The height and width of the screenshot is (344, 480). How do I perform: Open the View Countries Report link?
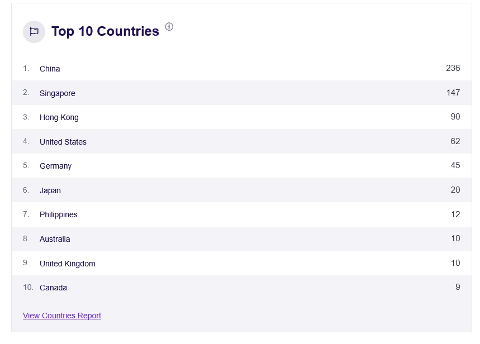click(62, 316)
